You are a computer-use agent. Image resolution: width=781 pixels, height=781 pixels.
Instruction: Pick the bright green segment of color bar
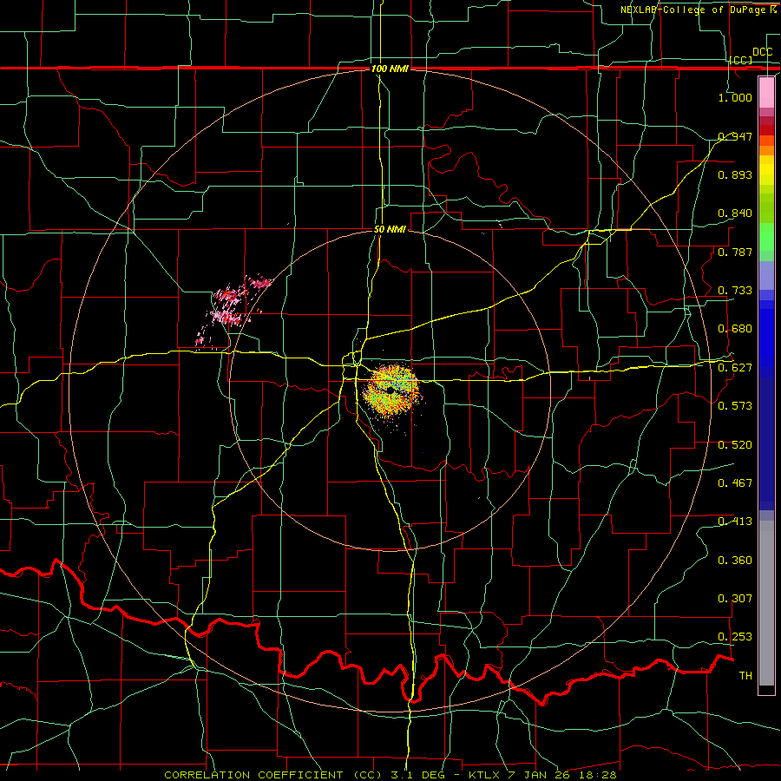point(766,237)
